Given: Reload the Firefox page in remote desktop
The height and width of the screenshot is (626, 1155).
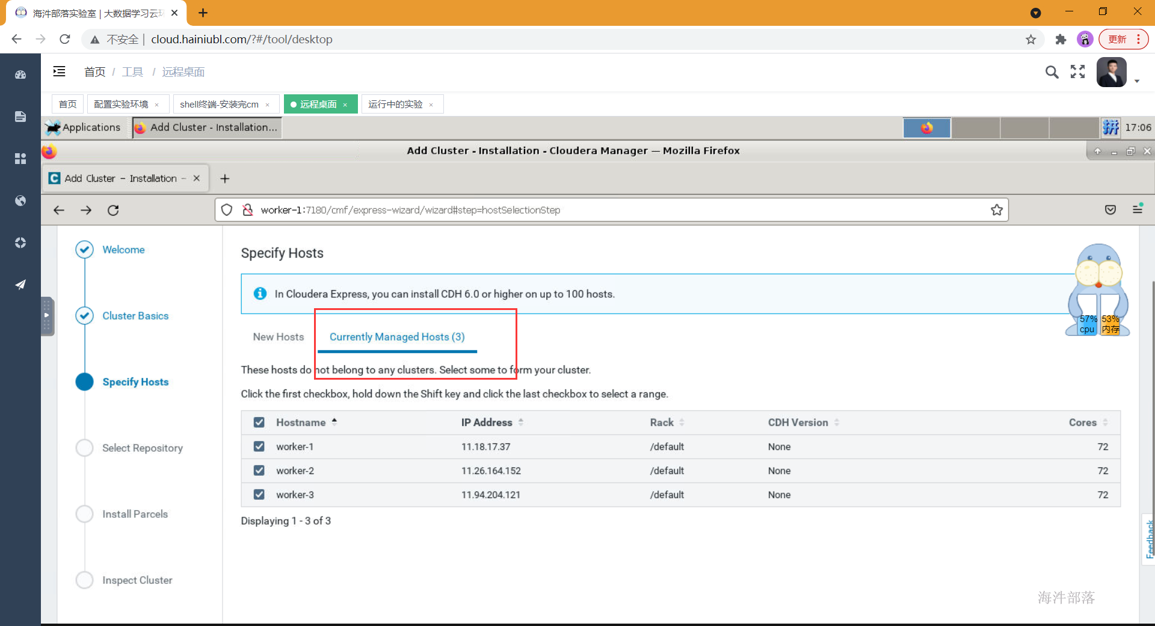Looking at the screenshot, I should click(113, 210).
